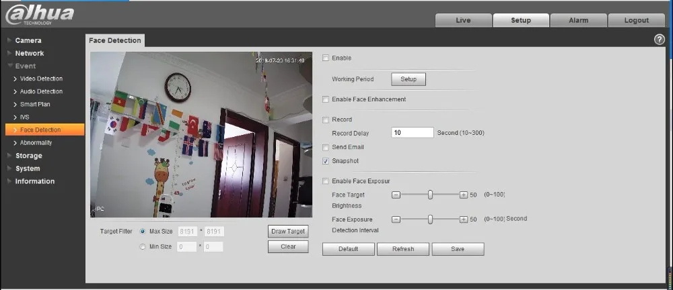Decrease Face Exposure Detection Interval with minus
The image size is (673, 290).
(396, 220)
